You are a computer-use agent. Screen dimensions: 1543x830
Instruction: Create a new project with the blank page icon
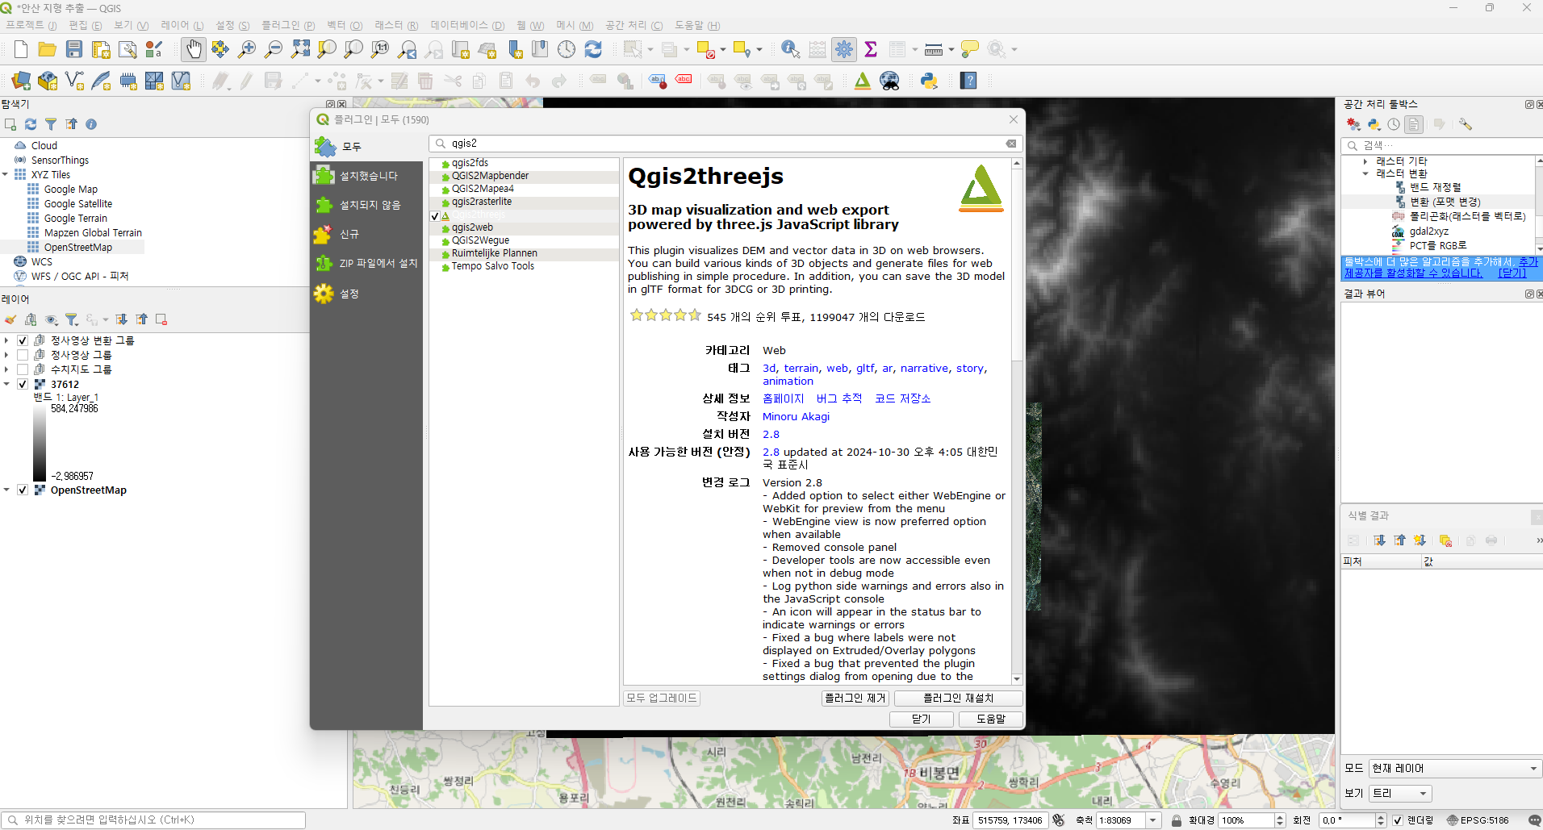[x=21, y=50]
